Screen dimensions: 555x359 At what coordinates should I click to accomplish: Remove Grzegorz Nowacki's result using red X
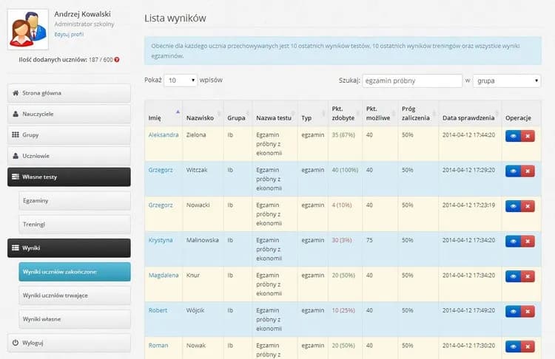tap(527, 205)
